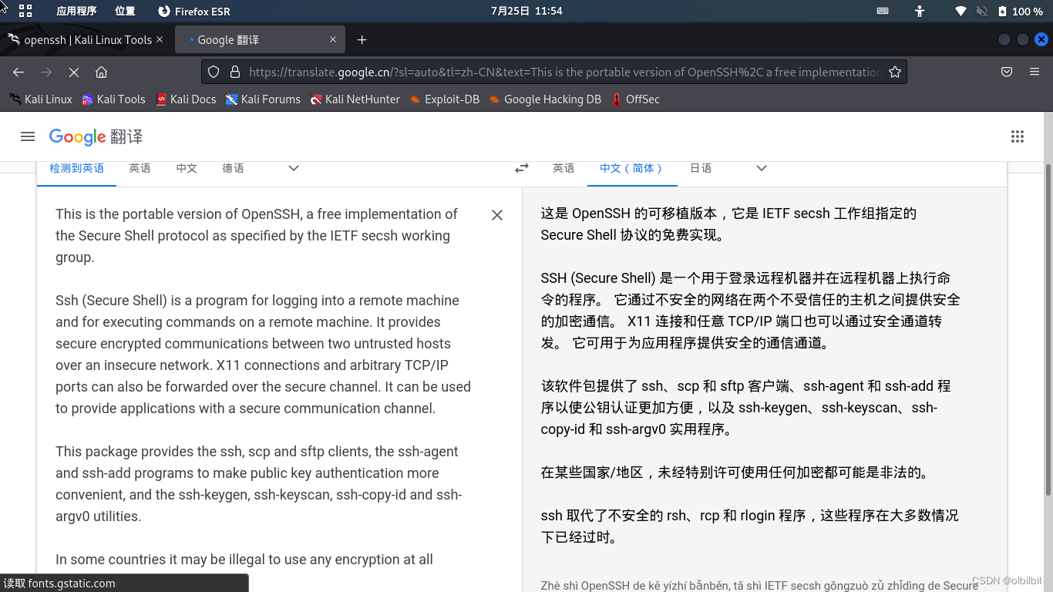Open the Kali NetHunter bookmark
The width and height of the screenshot is (1053, 592).
[x=355, y=99]
